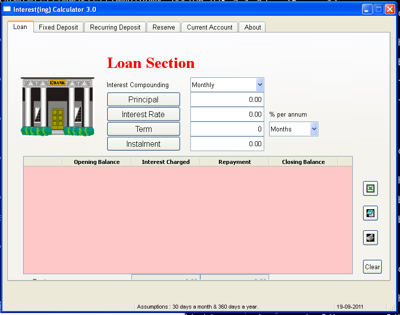This screenshot has width=400, height=315.
Task: Expand the Months term unit dropdown
Action: tap(314, 129)
